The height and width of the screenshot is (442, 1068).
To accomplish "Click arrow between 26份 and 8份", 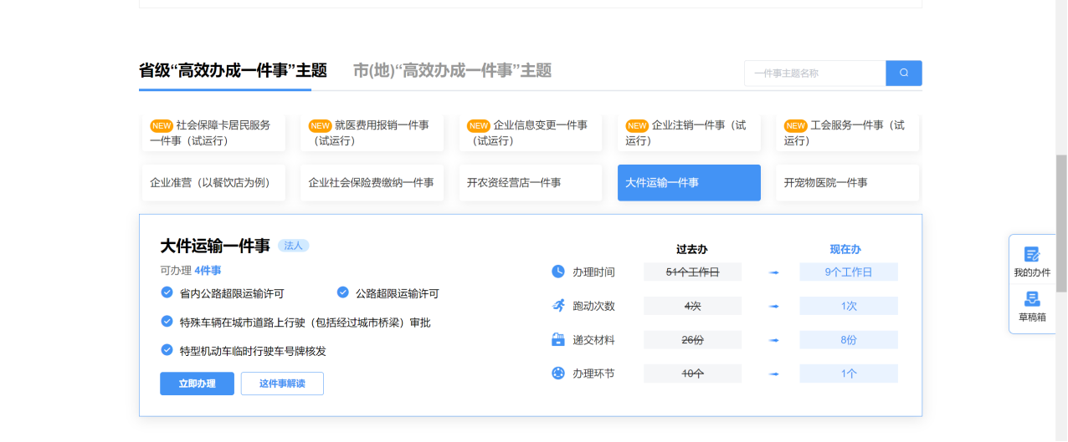I will [774, 340].
